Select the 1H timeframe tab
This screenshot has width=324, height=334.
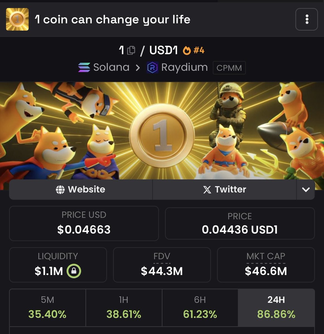tap(124, 307)
